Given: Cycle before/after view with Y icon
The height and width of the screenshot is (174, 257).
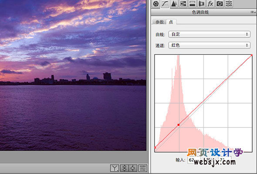Looking at the screenshot, I should point(115,168).
